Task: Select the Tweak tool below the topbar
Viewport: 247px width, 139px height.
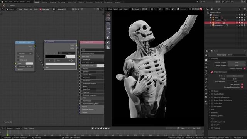Action: tap(3, 5)
